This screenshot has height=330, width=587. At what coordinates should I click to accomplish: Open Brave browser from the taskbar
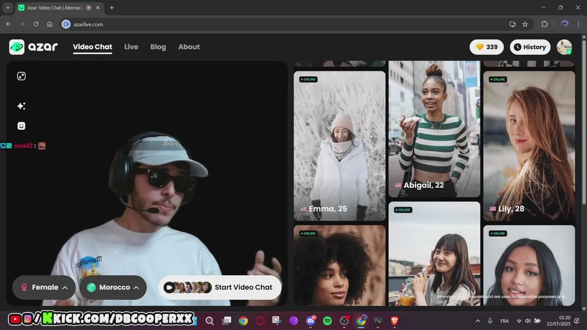(394, 321)
